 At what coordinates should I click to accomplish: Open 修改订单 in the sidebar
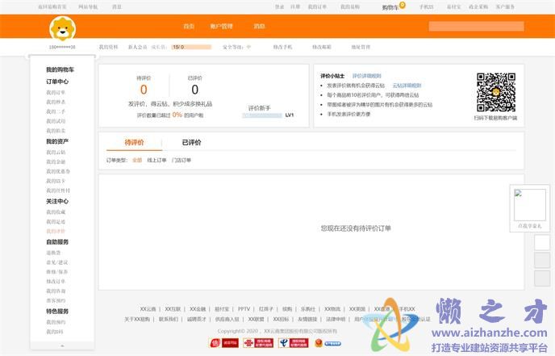coord(56,282)
